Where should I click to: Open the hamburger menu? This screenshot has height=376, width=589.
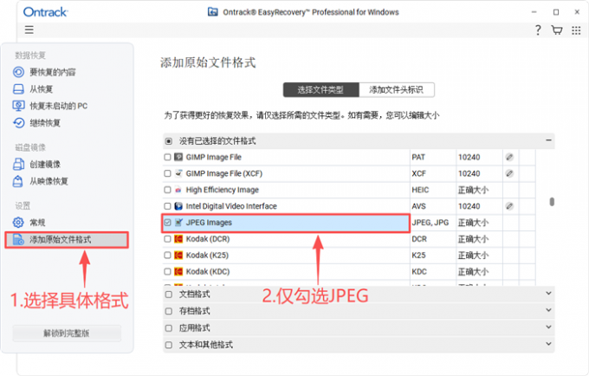point(29,29)
